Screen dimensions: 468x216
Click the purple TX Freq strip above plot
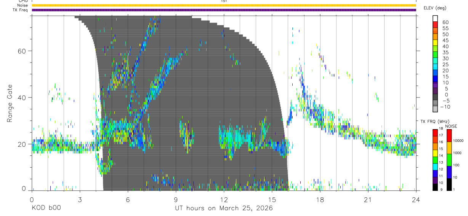click(x=224, y=10)
